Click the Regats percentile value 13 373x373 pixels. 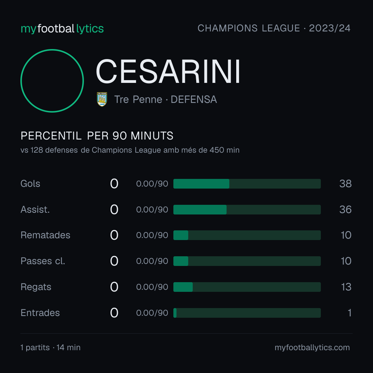point(346,287)
